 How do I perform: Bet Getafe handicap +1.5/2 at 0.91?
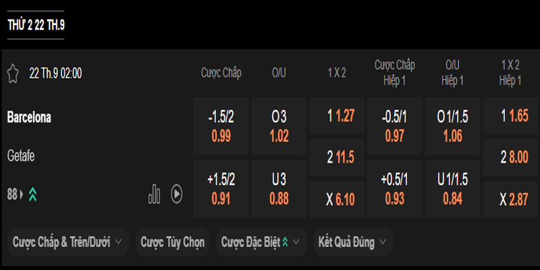click(221, 190)
